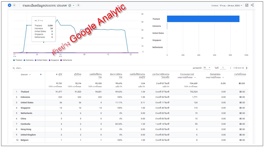The width and height of the screenshot is (265, 148).
Task: Toggle the Indonesia series in the chart legend
Action: [x=28, y=60]
